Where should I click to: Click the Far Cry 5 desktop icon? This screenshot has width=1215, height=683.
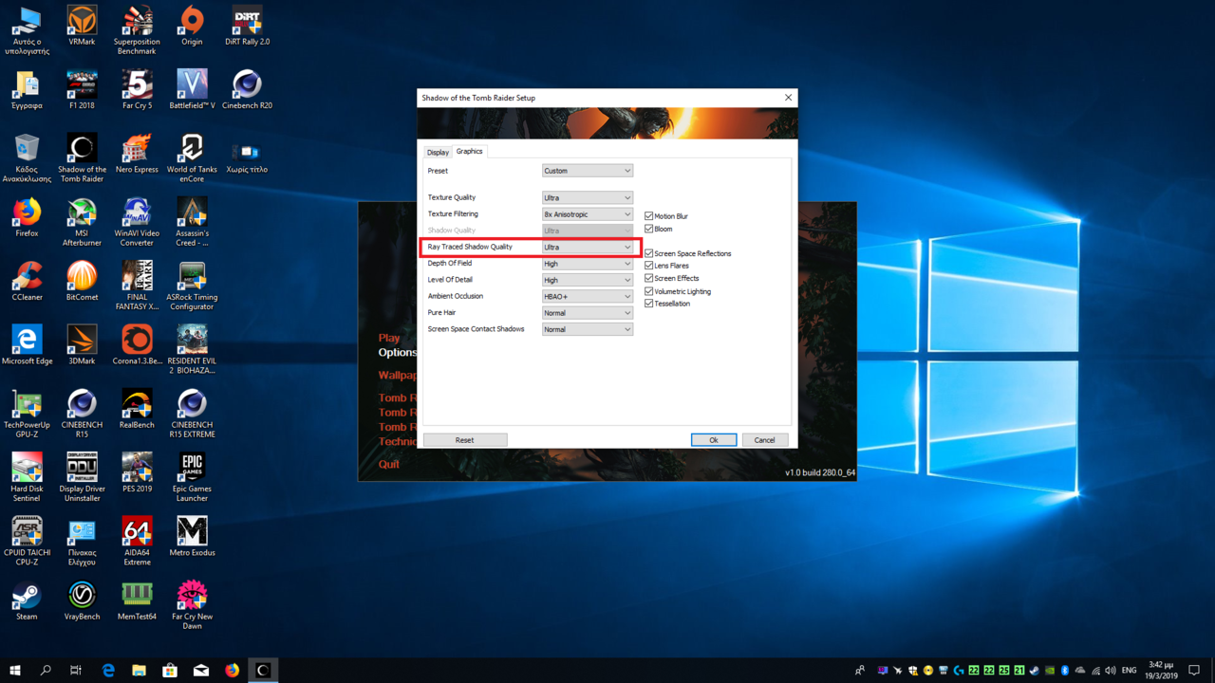pyautogui.click(x=137, y=90)
